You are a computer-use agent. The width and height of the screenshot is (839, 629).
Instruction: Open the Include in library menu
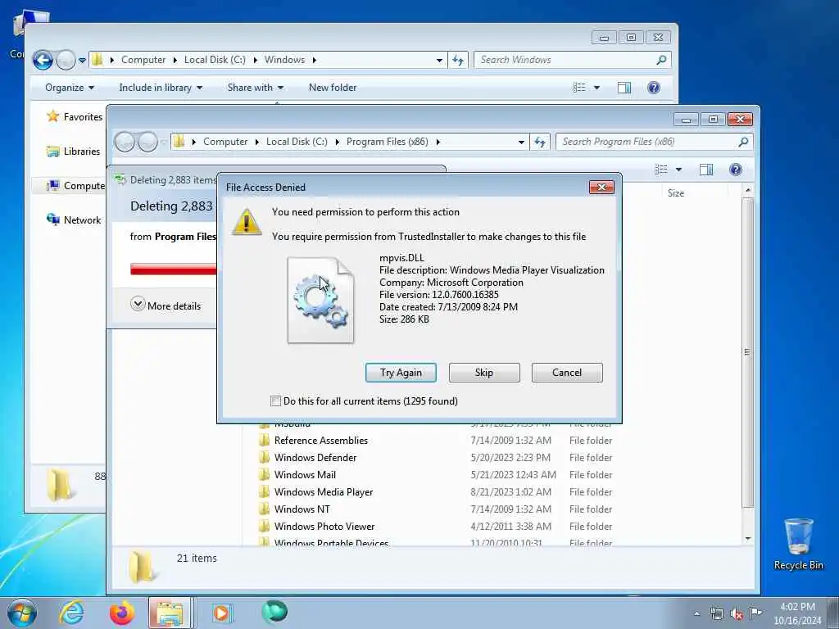(161, 88)
